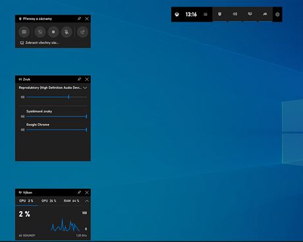
Task: Click the large '2 %' CPU reading
Action: point(24,214)
